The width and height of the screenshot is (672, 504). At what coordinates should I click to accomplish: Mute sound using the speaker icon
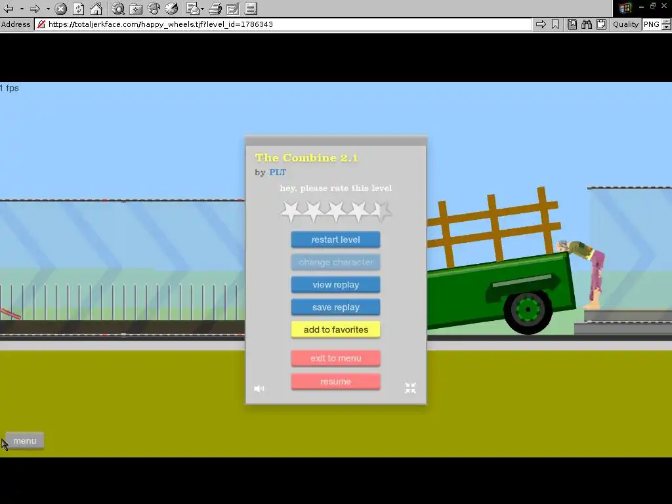click(259, 388)
